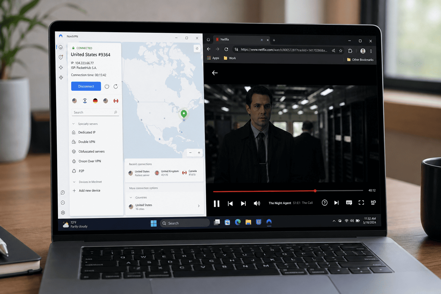Open the browser Extensions puzzle icon
Image resolution: width=441 pixels, height=294 pixels.
tap(350, 51)
